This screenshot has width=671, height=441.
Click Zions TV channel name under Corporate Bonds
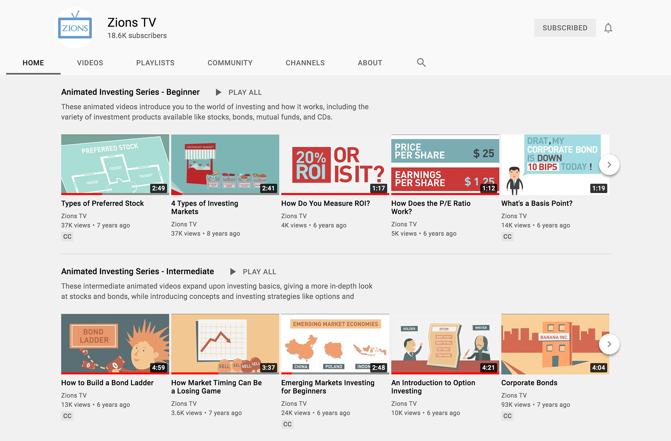[x=514, y=395]
